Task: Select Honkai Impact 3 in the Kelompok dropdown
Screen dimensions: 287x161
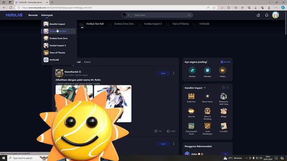Action: 59,46
